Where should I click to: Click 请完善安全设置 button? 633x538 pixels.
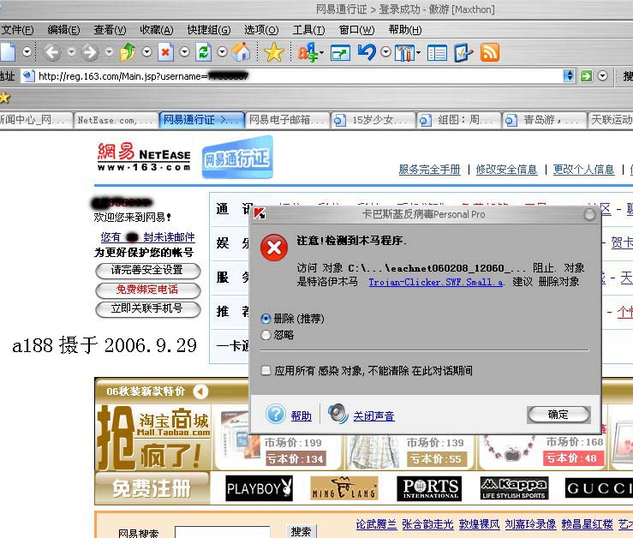click(x=147, y=270)
